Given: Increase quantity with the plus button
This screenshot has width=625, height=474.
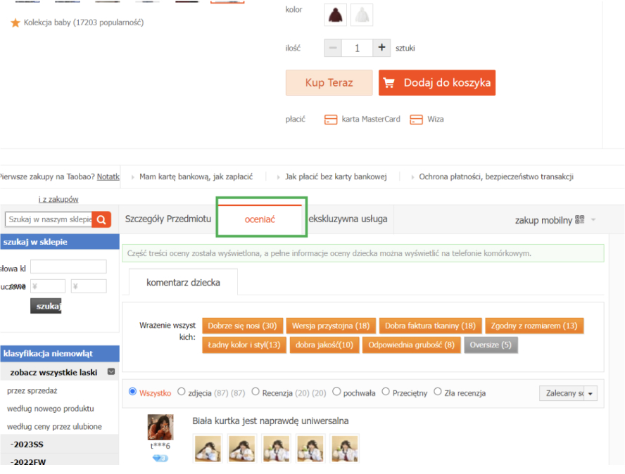Looking at the screenshot, I should point(381,48).
